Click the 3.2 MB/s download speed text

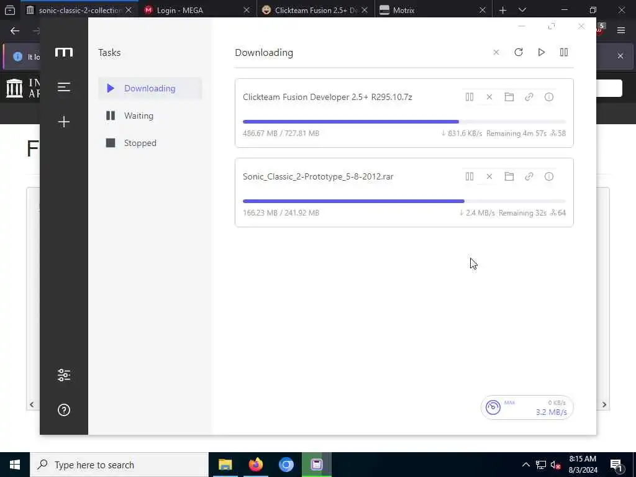pos(552,412)
